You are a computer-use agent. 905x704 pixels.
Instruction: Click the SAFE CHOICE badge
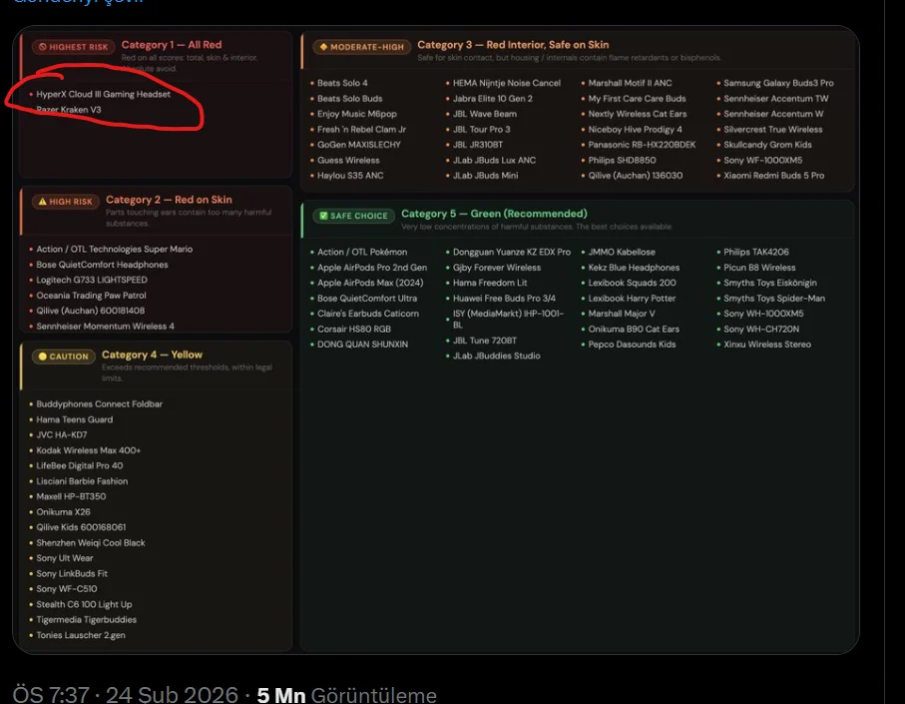pyautogui.click(x=353, y=216)
